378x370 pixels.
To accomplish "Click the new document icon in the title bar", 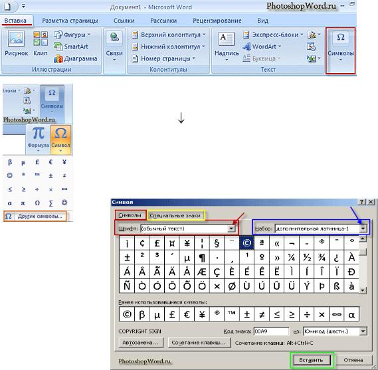I will click(x=7, y=6).
